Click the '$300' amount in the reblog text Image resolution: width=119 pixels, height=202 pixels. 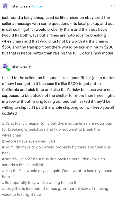point(73,84)
